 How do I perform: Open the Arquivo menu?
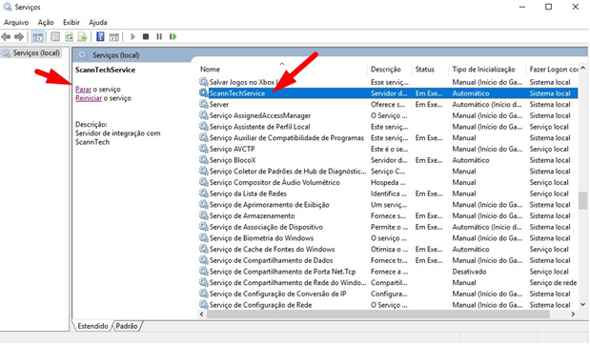16,23
